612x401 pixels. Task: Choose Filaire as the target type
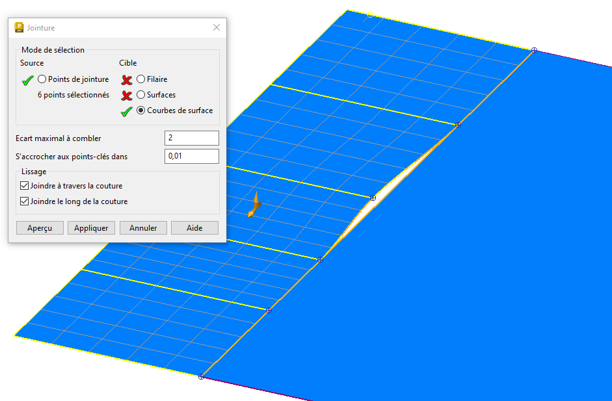(141, 79)
